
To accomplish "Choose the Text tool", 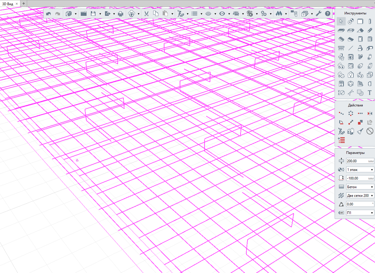I will (x=369, y=93).
